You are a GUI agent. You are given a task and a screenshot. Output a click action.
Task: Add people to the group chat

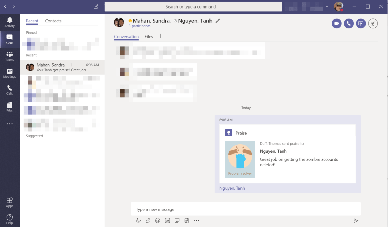pos(373,23)
